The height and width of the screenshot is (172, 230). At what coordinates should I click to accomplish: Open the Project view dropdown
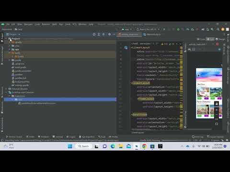coord(13,34)
